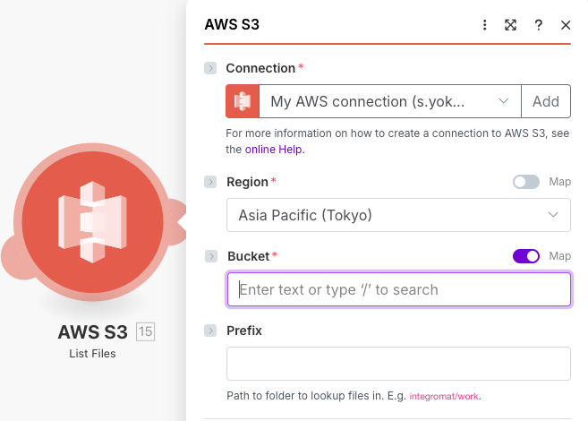Click the module number 15 badge
The image size is (588, 421).
pyautogui.click(x=145, y=332)
